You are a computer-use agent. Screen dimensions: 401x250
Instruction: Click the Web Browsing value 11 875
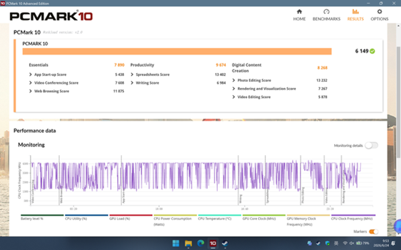click(119, 92)
